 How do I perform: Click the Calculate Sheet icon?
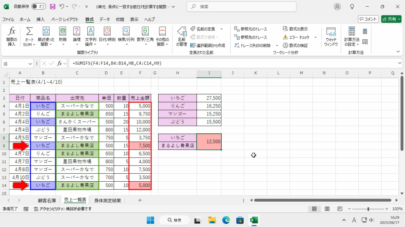(365, 42)
